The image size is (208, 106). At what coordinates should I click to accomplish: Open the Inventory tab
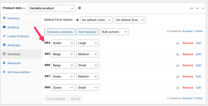(21, 18)
